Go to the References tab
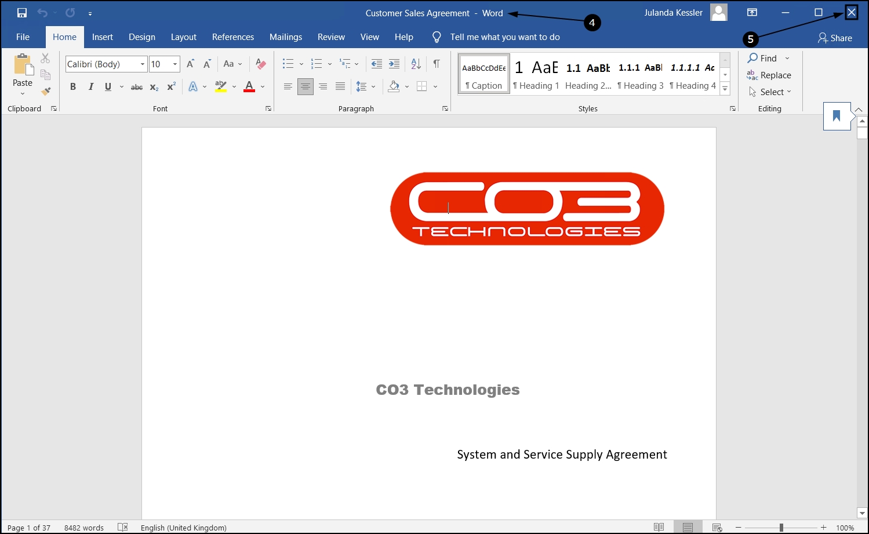 233,37
